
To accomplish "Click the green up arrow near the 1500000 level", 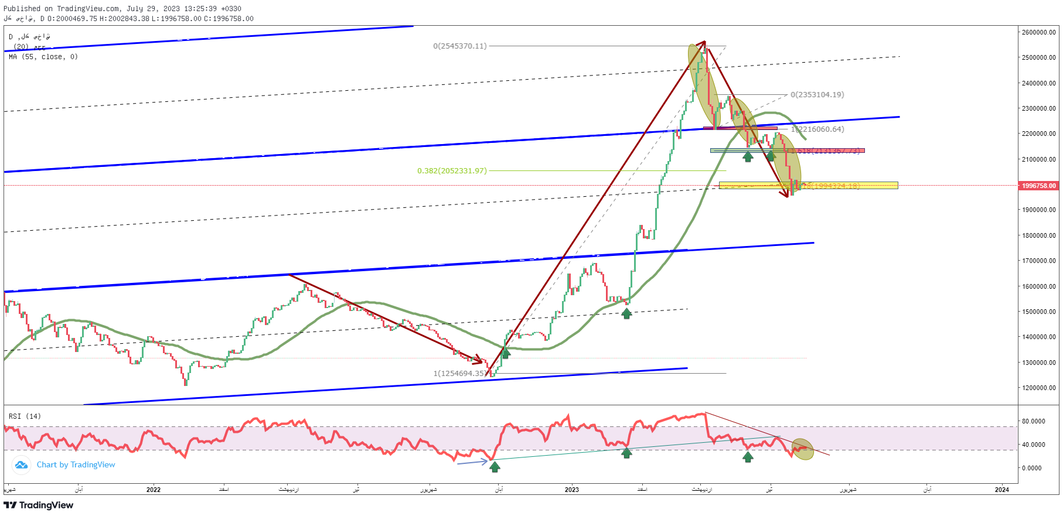I will [626, 313].
